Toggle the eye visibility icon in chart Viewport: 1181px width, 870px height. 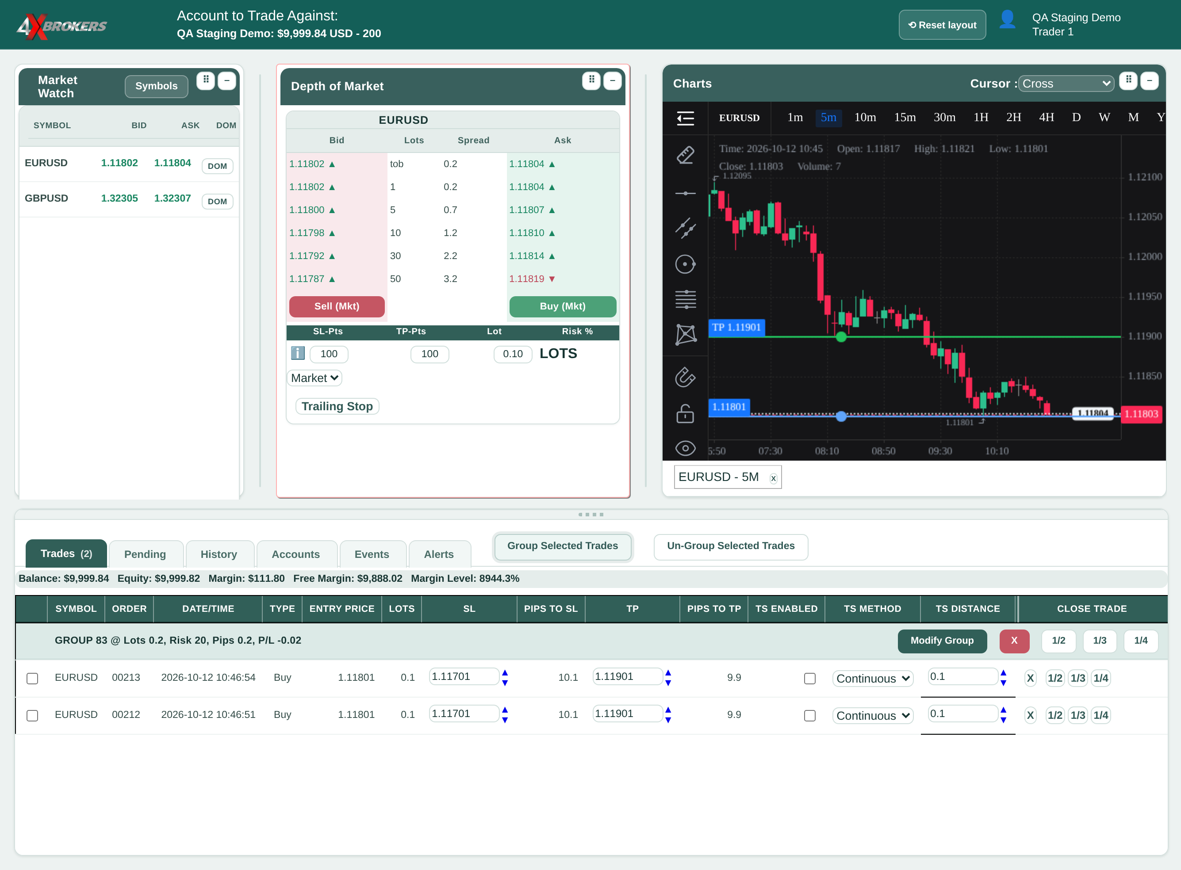point(685,448)
